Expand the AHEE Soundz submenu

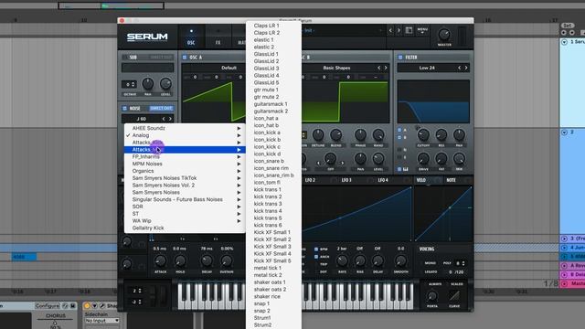[x=185, y=128]
